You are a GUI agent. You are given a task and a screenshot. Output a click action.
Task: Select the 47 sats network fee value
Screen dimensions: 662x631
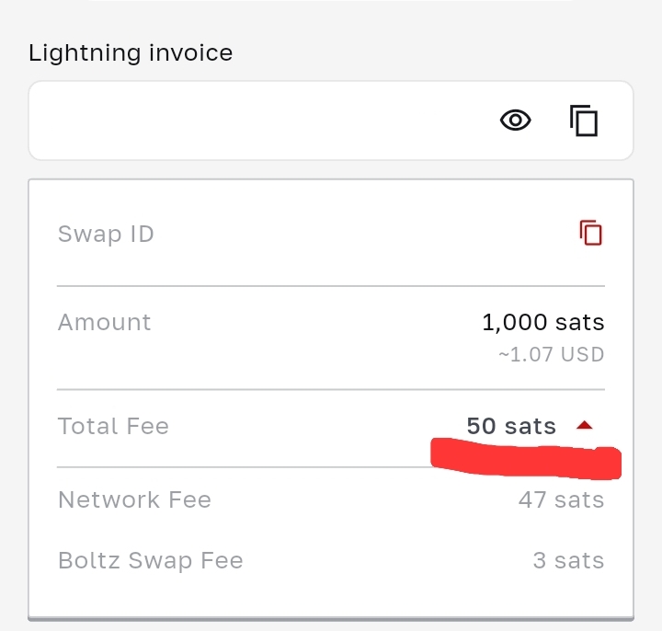pyautogui.click(x=561, y=499)
